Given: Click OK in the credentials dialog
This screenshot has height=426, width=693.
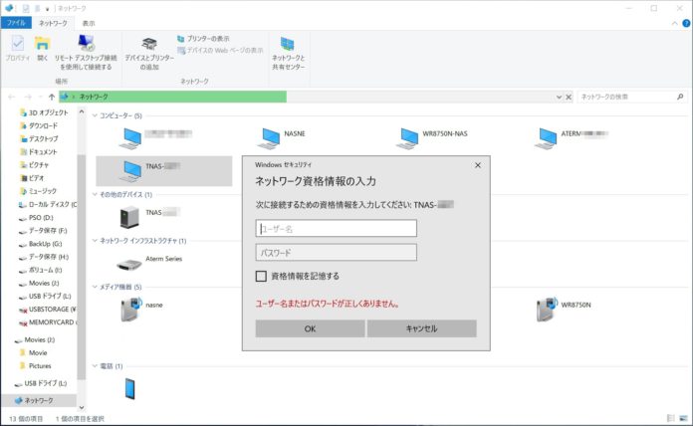Looking at the screenshot, I should point(310,328).
